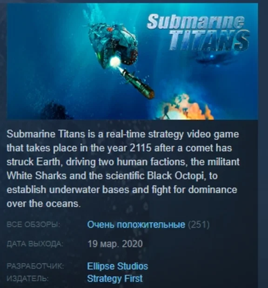
Task: Click the year 2115 in the description
Action: [x=141, y=148]
